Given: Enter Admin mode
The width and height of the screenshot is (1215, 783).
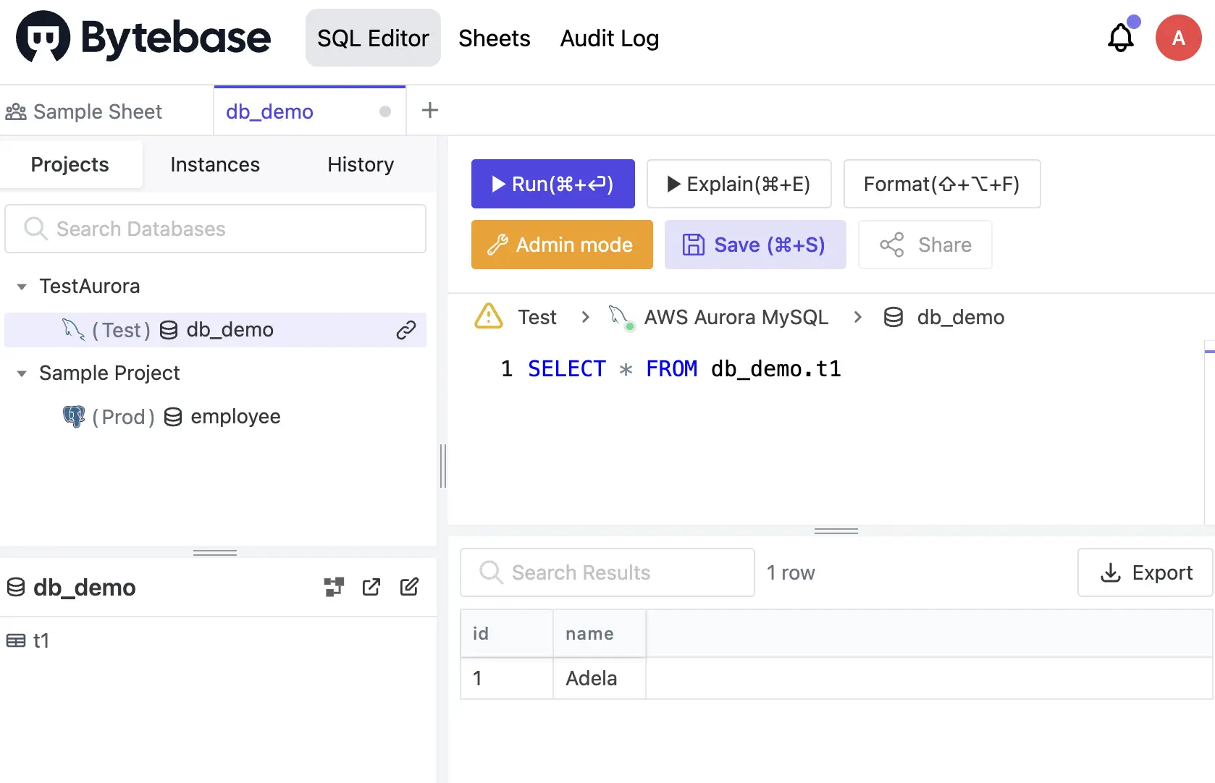Looking at the screenshot, I should 562,245.
